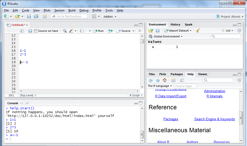Show document outline icon in editor

140,31
